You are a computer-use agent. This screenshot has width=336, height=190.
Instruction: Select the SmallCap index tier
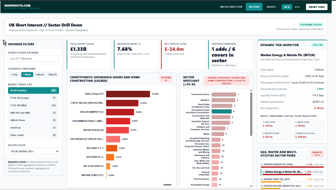click(34, 127)
